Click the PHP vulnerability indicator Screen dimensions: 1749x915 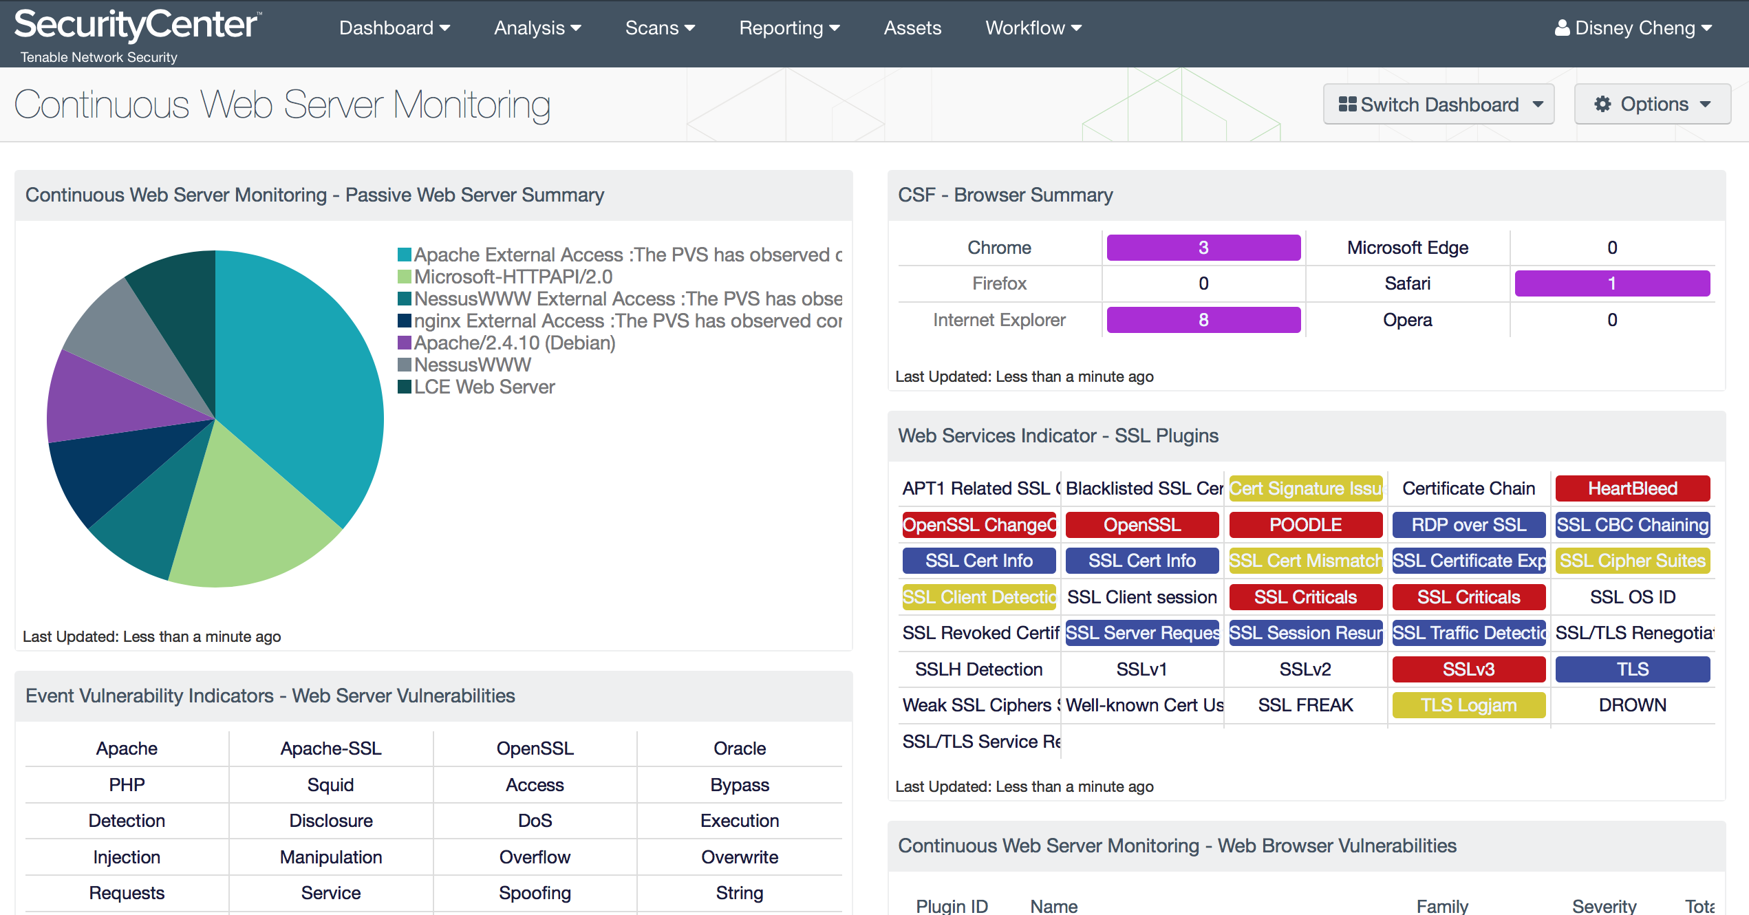pyautogui.click(x=127, y=785)
